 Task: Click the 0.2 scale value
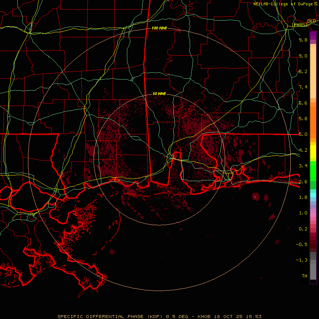point(303,229)
